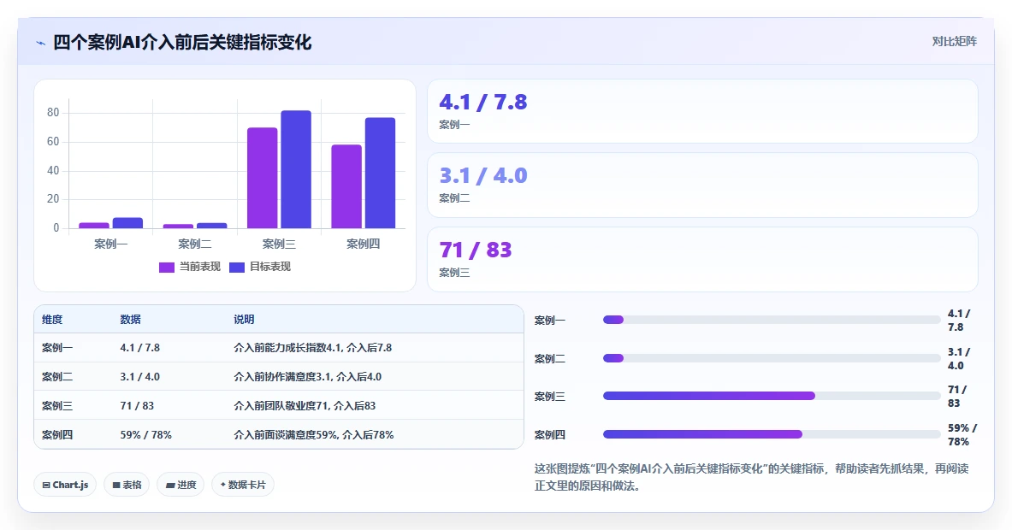
Task: Click 介入前团队敬业度71 description
Action: [305, 405]
